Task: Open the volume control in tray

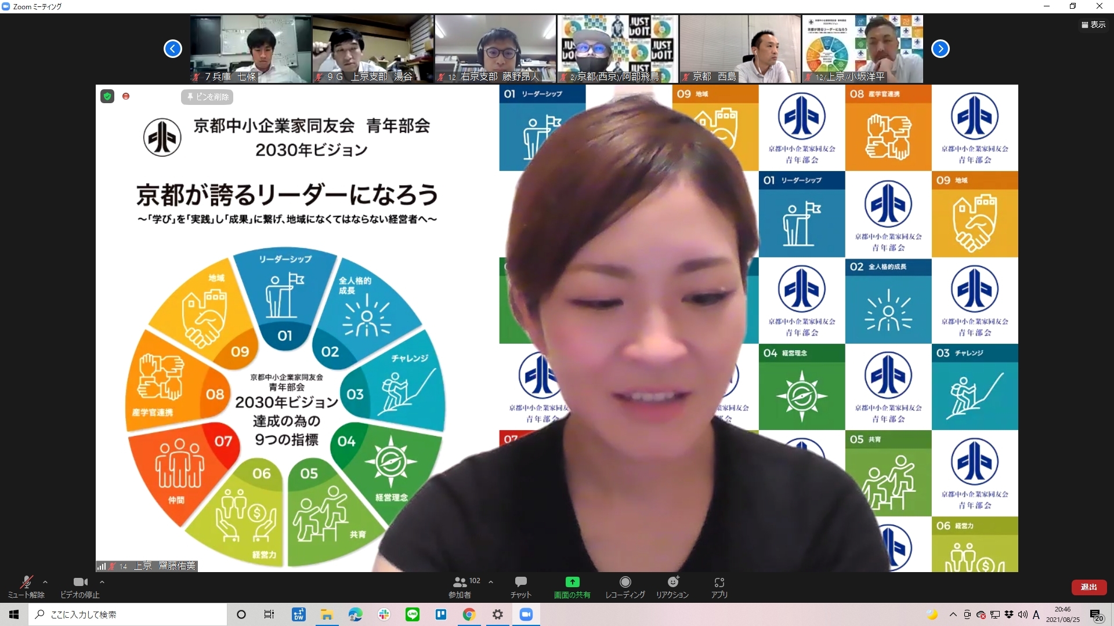Action: point(1023,614)
